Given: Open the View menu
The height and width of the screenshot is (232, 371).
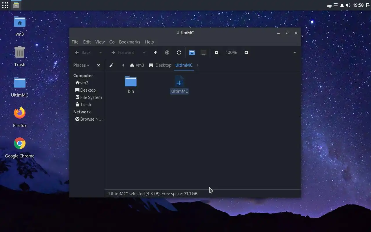Looking at the screenshot, I should pos(100,42).
